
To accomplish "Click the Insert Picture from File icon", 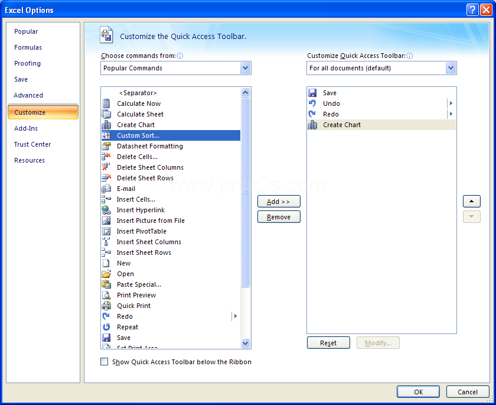I will (x=106, y=221).
